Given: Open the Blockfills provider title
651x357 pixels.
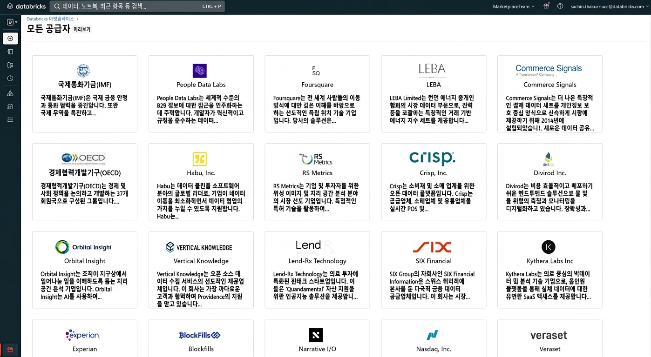Looking at the screenshot, I should pos(201,349).
